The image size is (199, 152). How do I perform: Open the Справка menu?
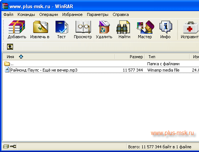click(121, 14)
